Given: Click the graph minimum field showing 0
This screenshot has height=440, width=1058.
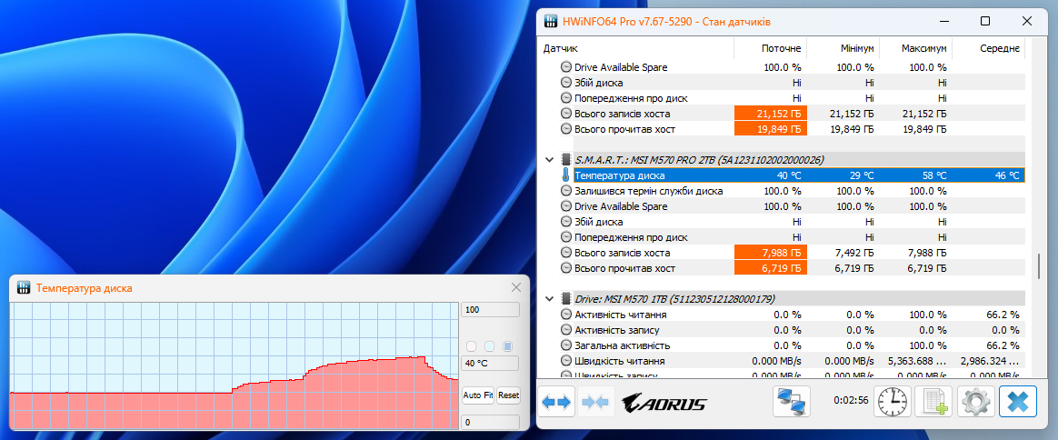Looking at the screenshot, I should click(x=491, y=423).
